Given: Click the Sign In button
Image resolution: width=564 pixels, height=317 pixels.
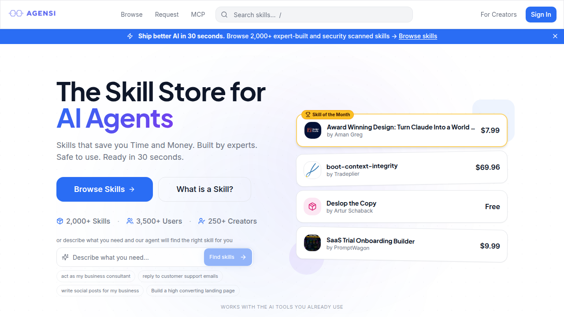Looking at the screenshot, I should 541,15.
